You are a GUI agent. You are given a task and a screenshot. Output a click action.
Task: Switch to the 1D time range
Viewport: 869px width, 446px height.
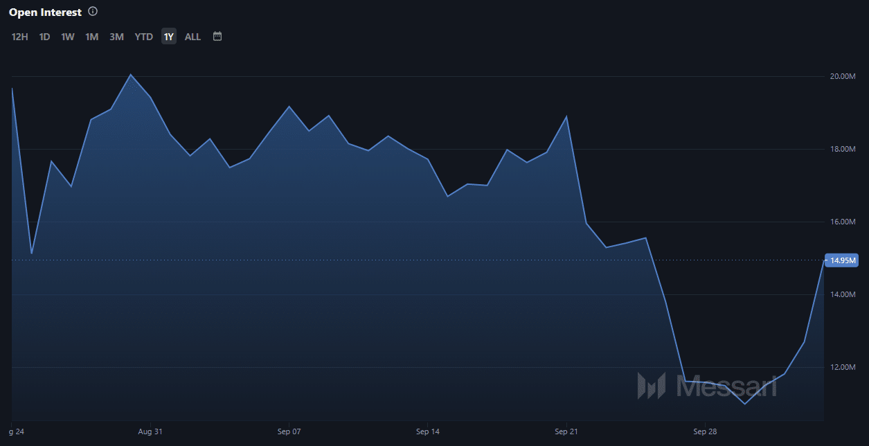44,37
